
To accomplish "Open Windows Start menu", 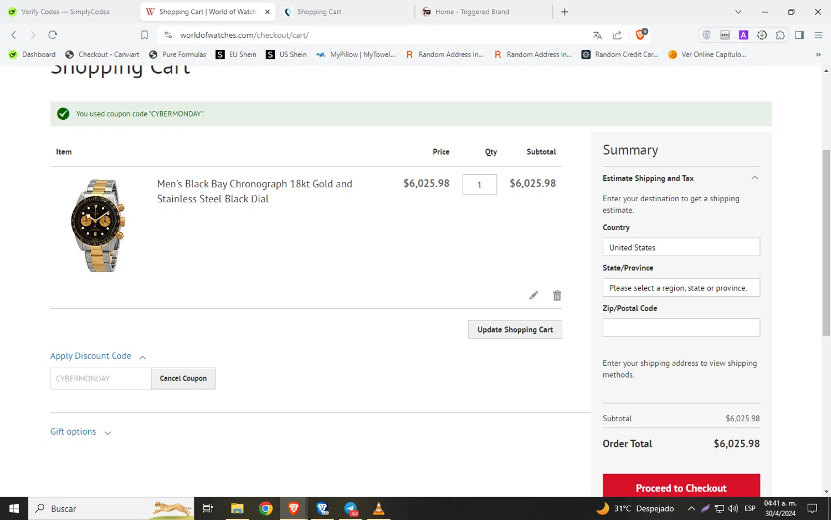I will 14,508.
